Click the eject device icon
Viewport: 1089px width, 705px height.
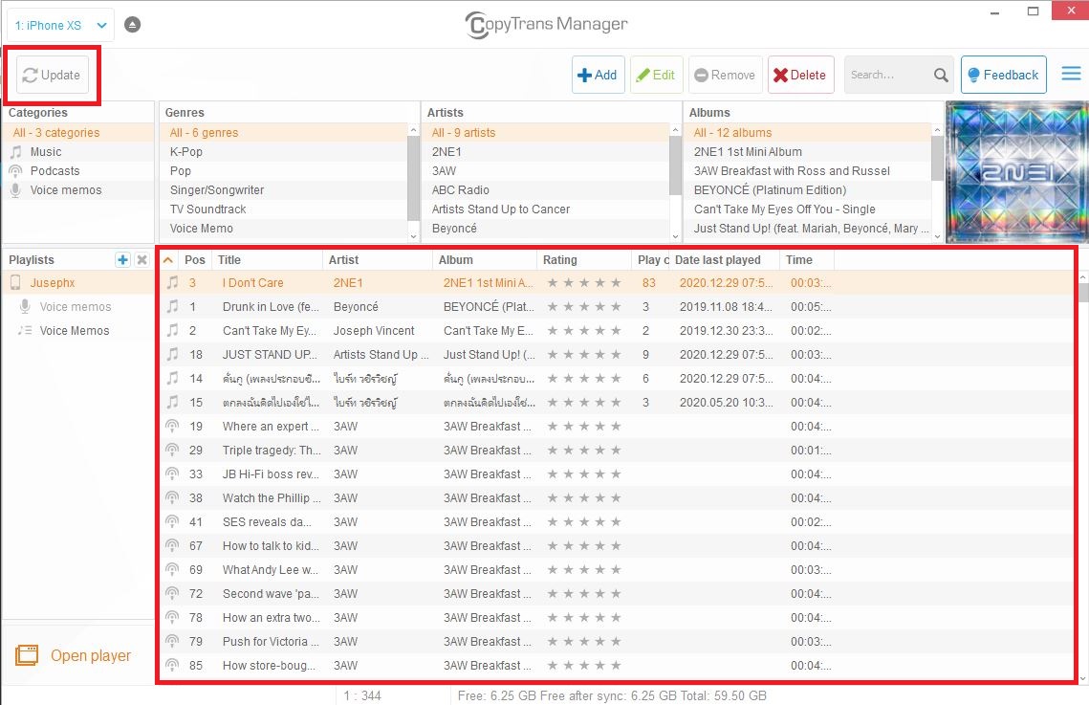click(133, 25)
